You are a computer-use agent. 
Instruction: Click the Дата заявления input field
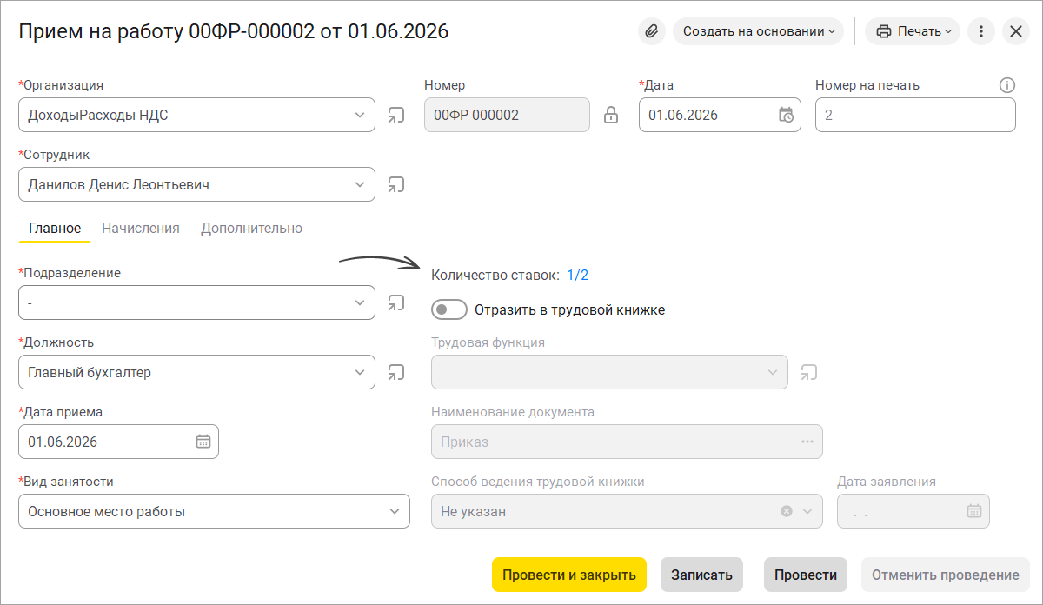pos(913,511)
